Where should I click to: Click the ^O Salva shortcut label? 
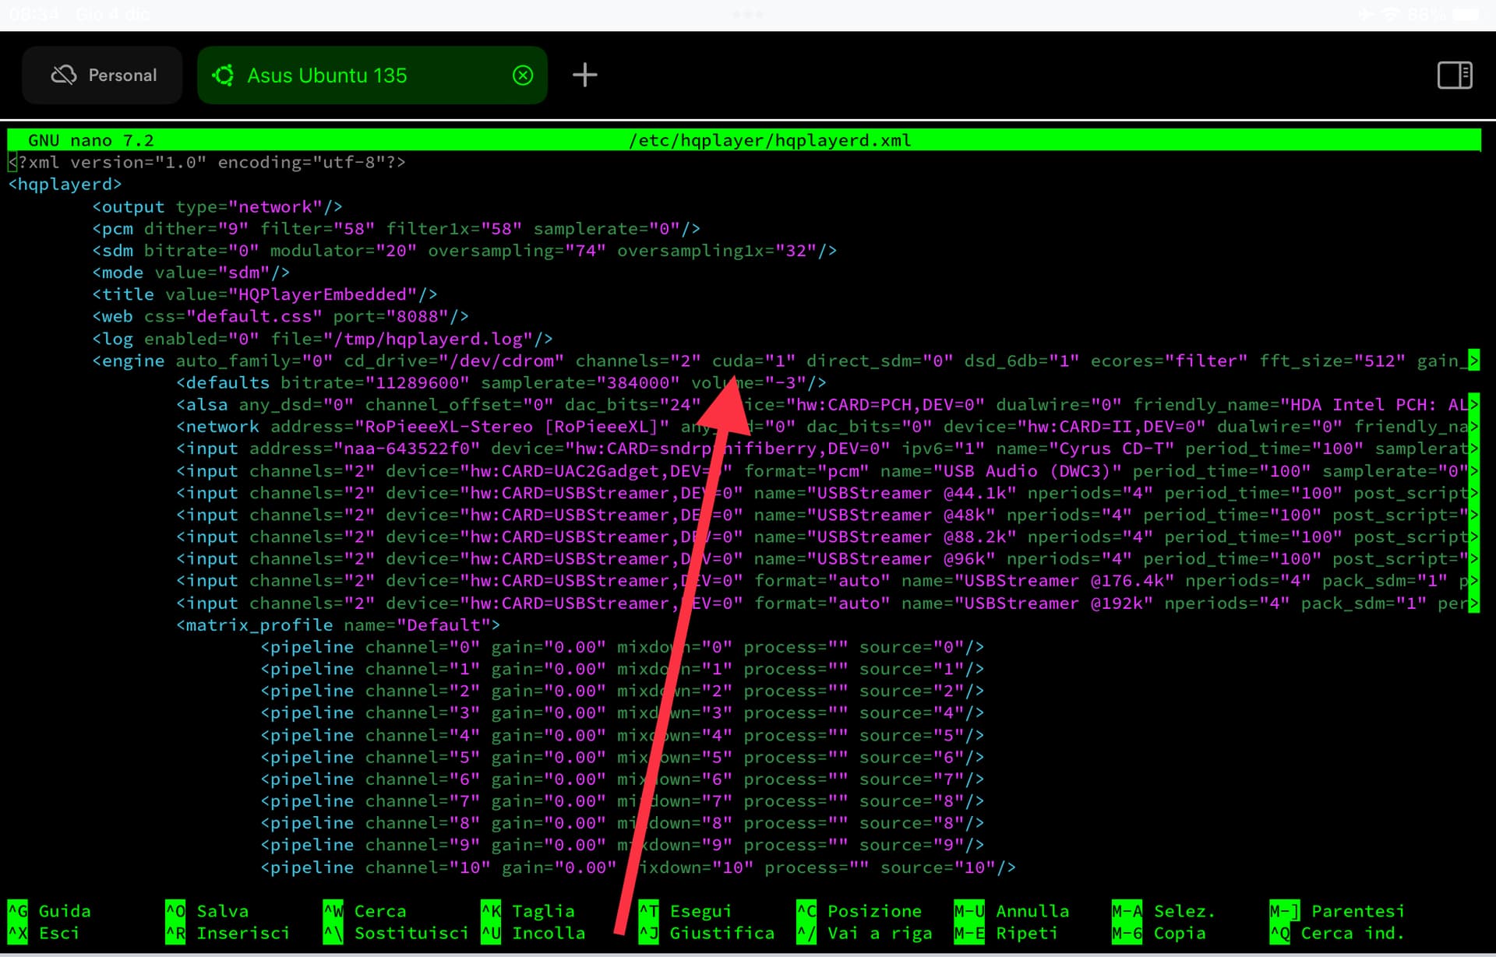[x=222, y=911]
